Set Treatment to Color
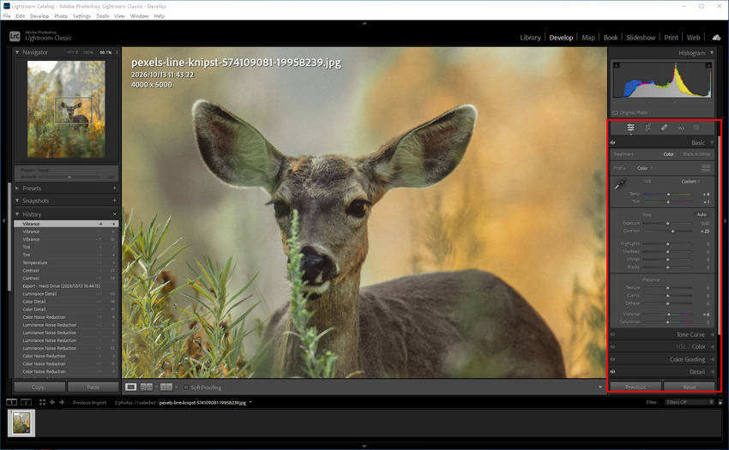729x450 pixels. pyautogui.click(x=669, y=154)
